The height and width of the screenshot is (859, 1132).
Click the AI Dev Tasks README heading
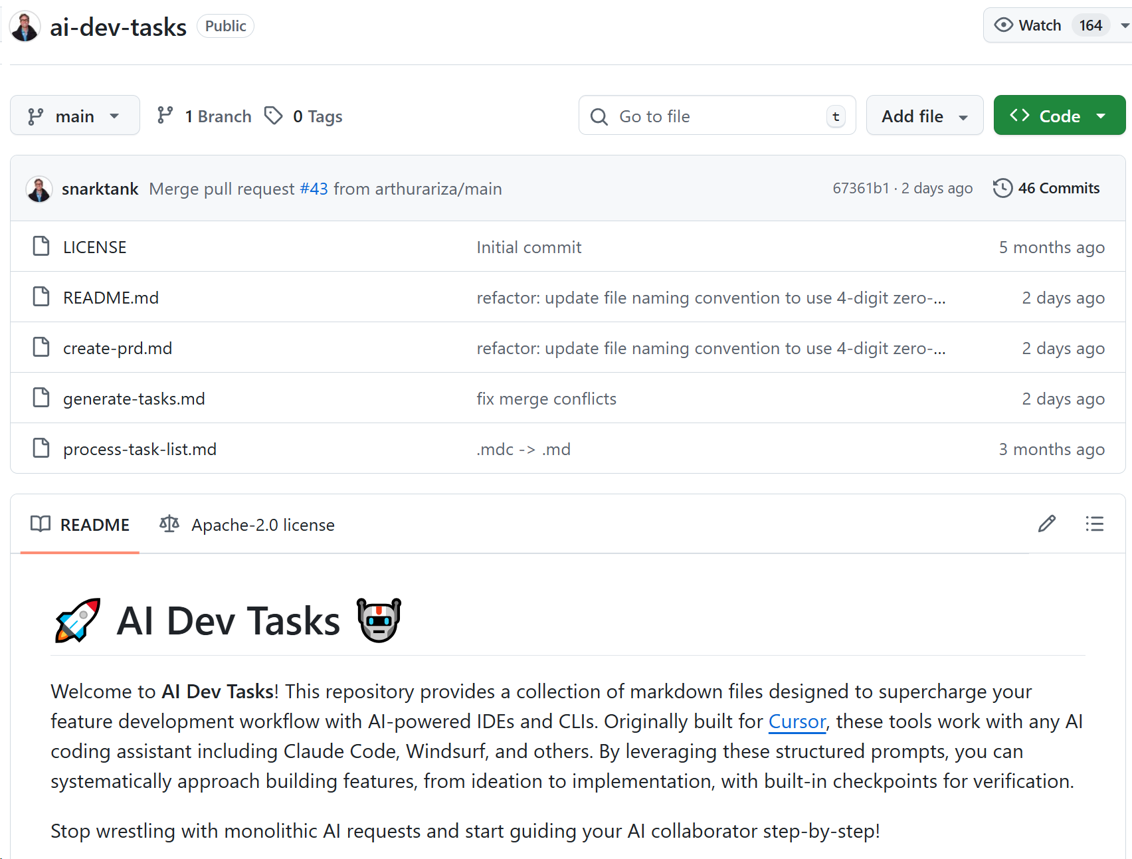click(228, 620)
